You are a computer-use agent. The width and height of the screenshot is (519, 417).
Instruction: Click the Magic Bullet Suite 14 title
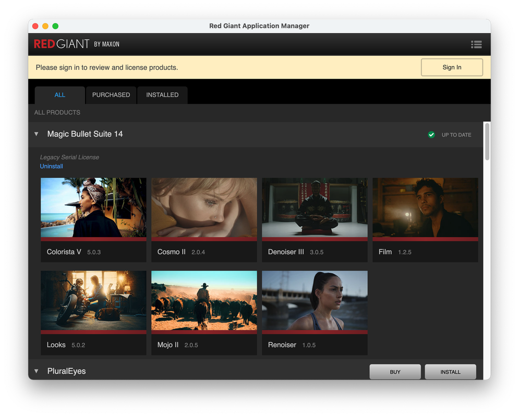coord(85,134)
